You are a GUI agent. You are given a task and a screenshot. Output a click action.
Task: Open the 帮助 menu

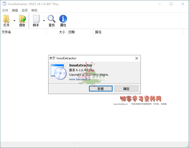point(34,10)
